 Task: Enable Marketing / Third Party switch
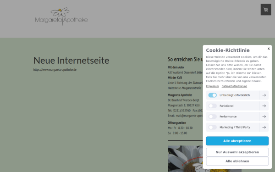212,127
